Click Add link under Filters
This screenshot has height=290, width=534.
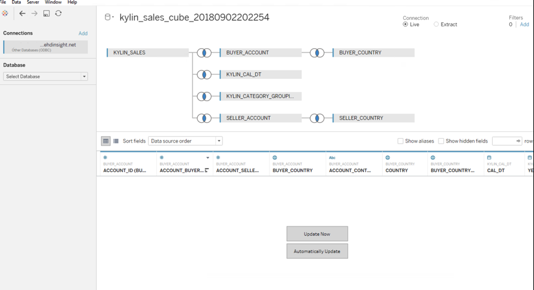(525, 24)
